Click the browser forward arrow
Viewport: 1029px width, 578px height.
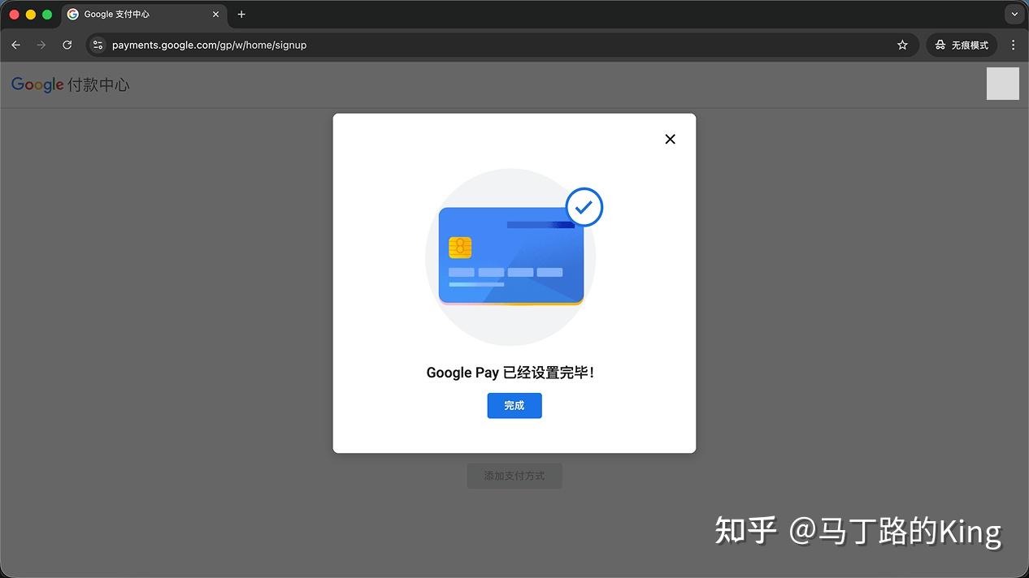(41, 45)
